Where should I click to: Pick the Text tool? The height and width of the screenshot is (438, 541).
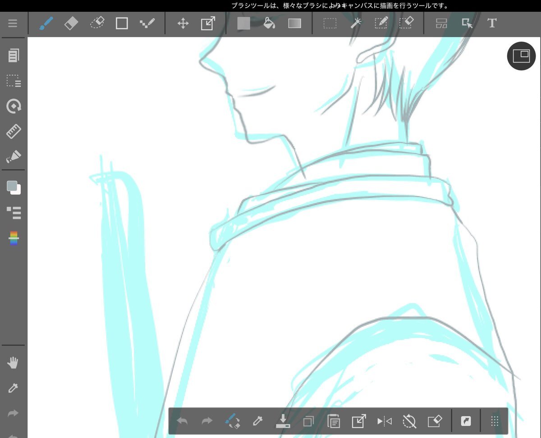point(492,23)
